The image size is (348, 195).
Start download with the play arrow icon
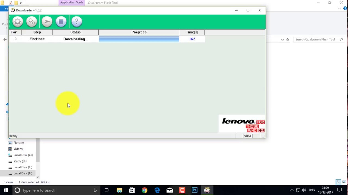pyautogui.click(x=47, y=22)
